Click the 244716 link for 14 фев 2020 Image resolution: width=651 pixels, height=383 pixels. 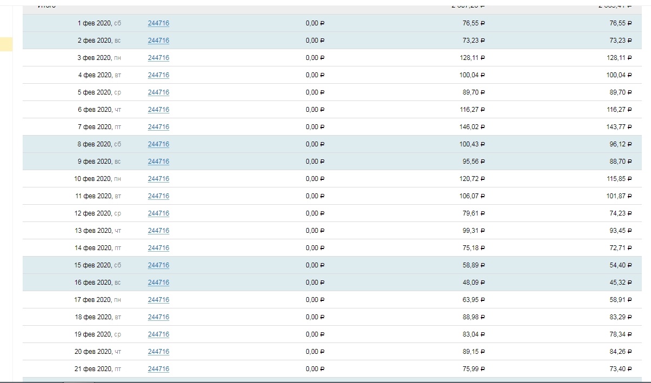pyautogui.click(x=158, y=248)
